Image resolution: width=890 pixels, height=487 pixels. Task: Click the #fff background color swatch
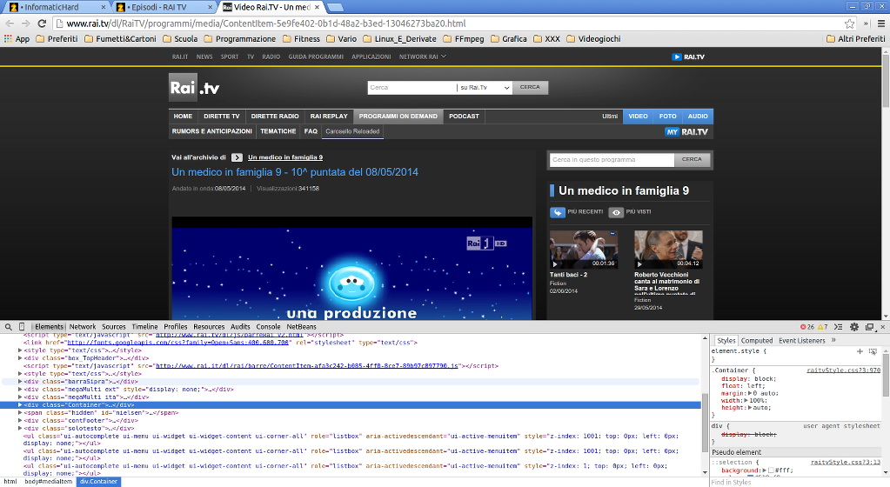[771, 470]
